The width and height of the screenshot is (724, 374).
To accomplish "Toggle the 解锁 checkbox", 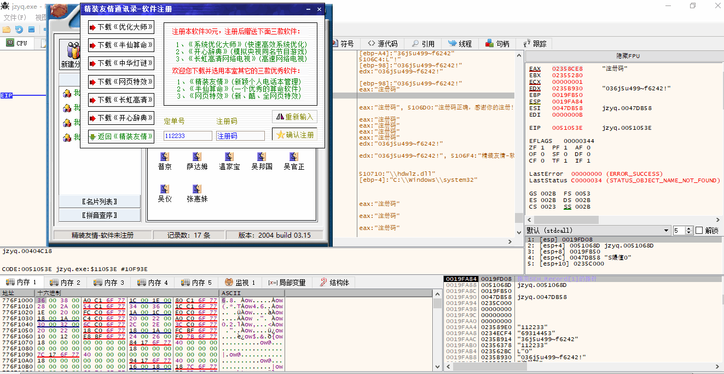I will [699, 231].
